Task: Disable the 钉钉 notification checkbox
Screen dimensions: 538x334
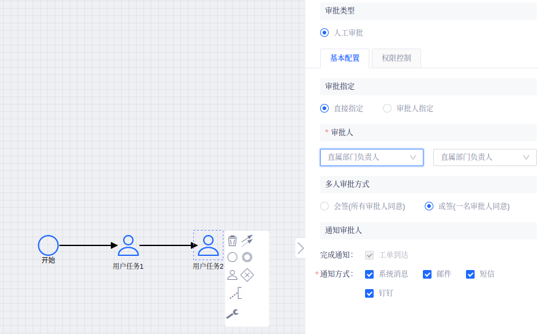Action: (369, 293)
